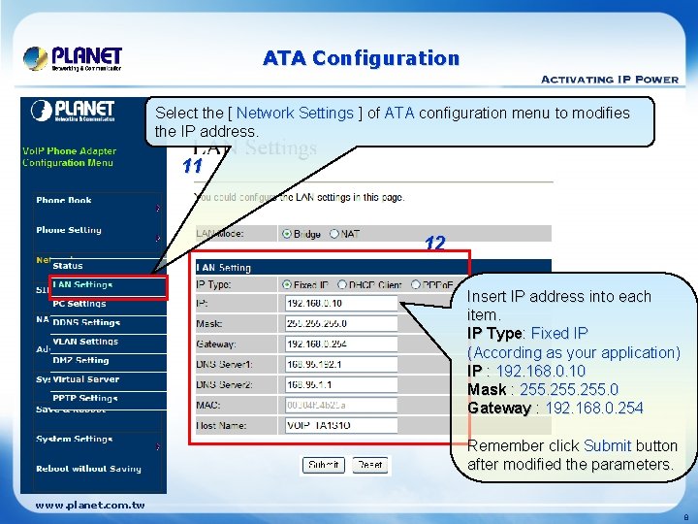Click the 'IP Type:' label
This screenshot has width=698, height=524.
coord(213,284)
